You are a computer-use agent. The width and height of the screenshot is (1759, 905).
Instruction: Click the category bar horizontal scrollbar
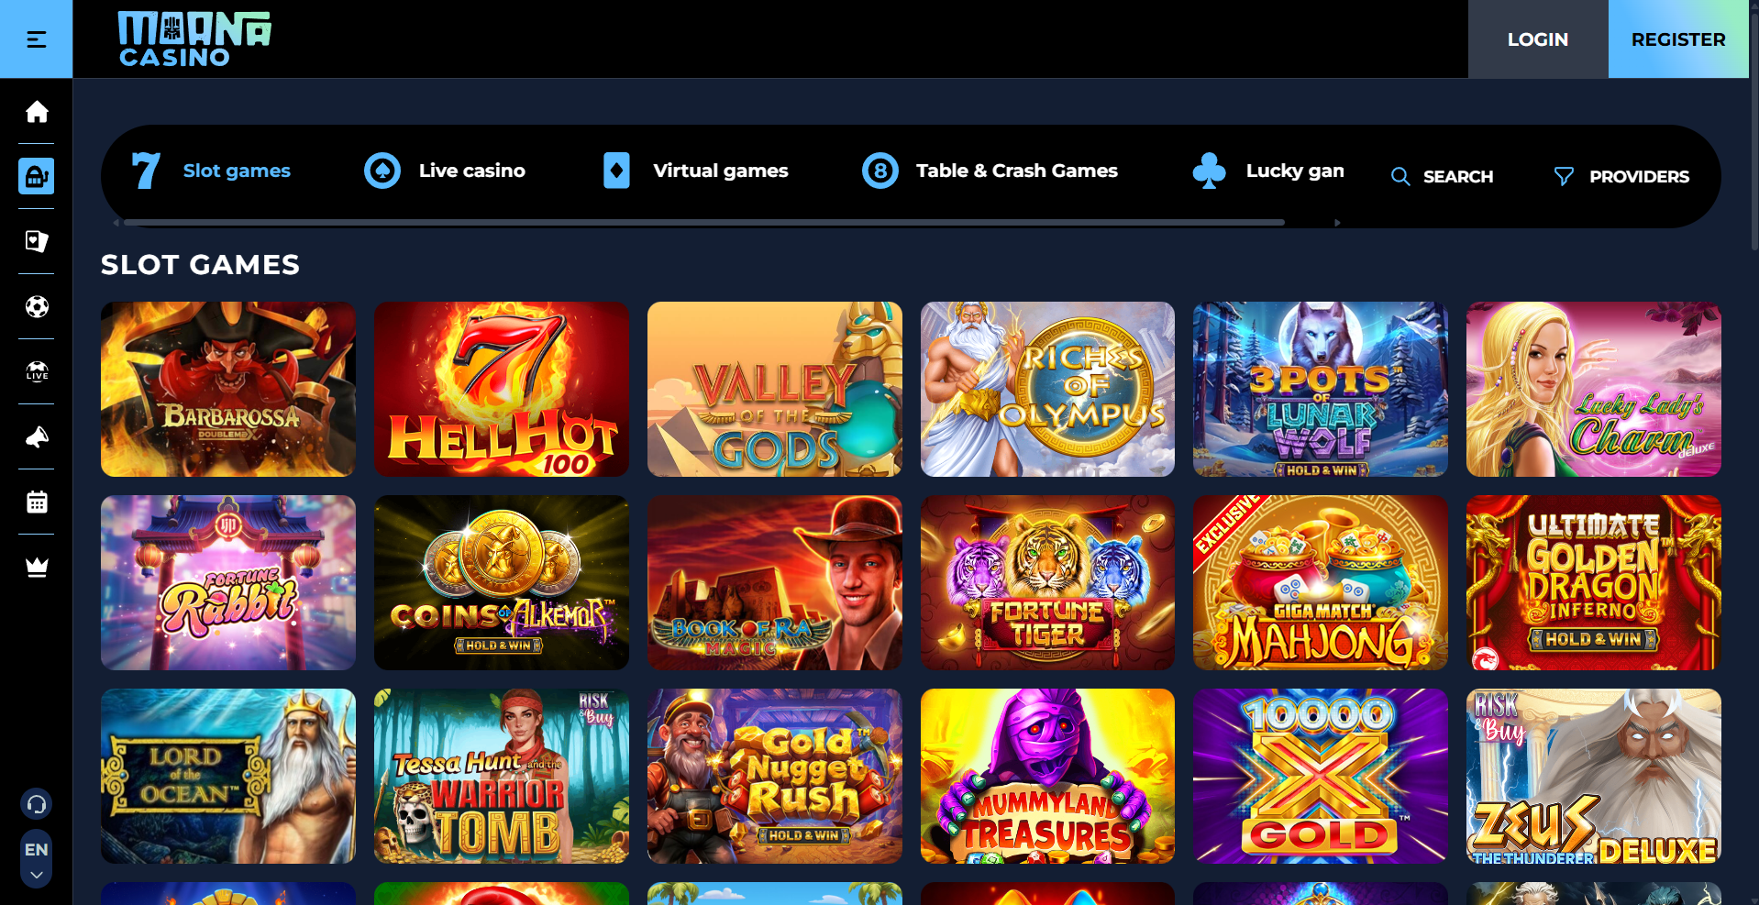tap(703, 223)
